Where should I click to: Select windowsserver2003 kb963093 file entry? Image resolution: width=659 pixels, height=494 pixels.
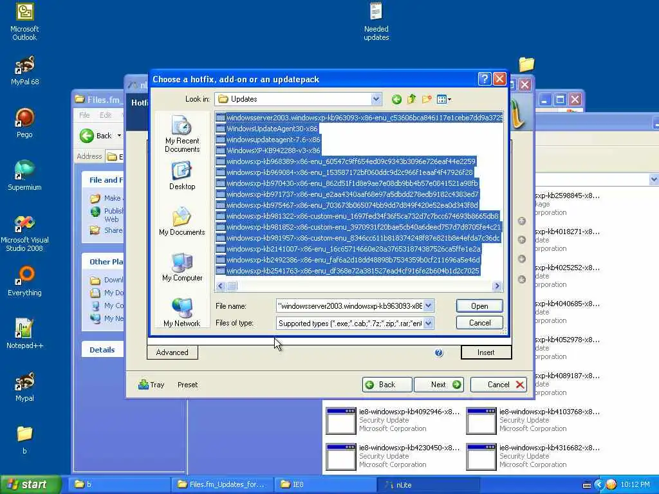point(359,118)
